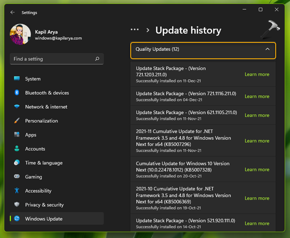Click the Accessibility figure icon
Viewport: 290px width, 238px height.
(17, 191)
